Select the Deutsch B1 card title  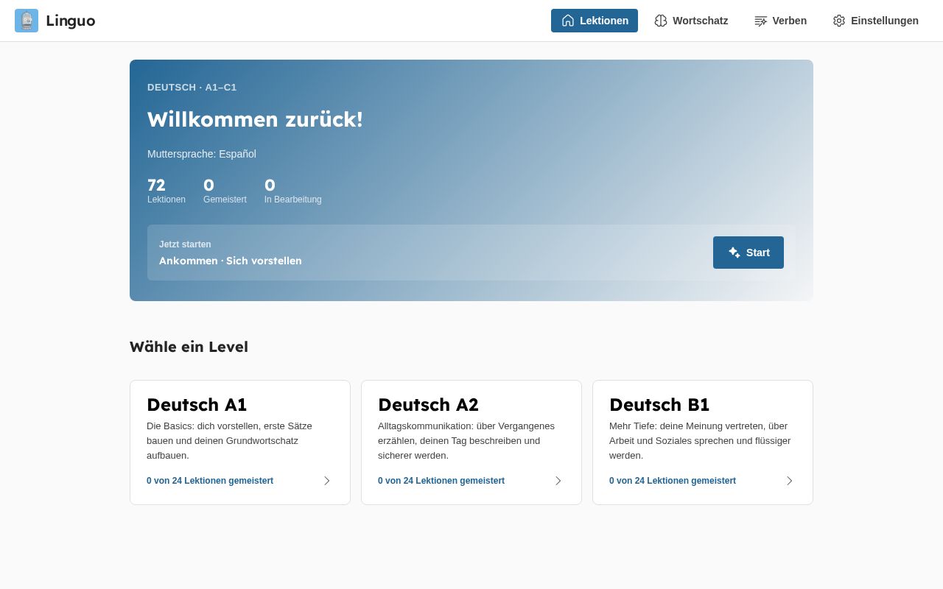point(659,405)
